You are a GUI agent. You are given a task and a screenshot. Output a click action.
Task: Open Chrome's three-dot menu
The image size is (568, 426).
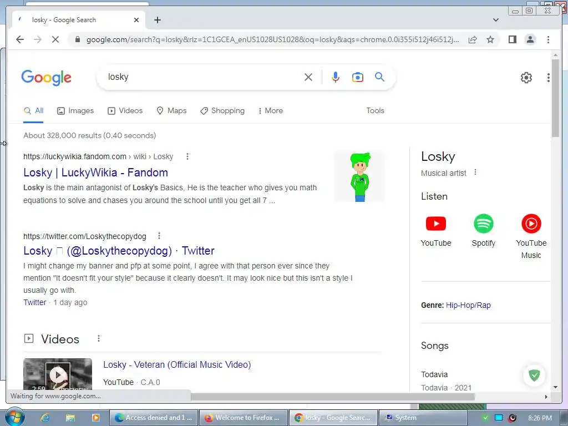tap(548, 39)
